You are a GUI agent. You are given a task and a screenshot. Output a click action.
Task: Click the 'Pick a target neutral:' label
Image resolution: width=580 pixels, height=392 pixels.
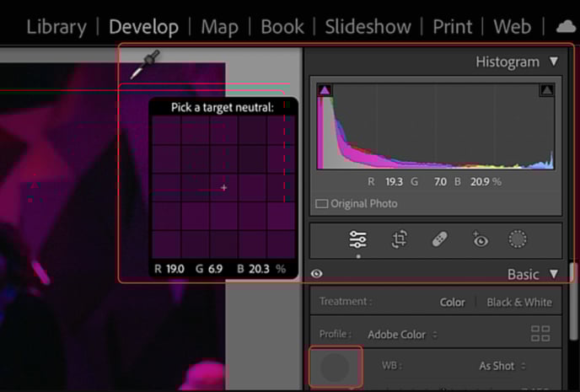[223, 108]
